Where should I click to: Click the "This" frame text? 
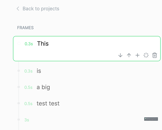click(x=43, y=44)
